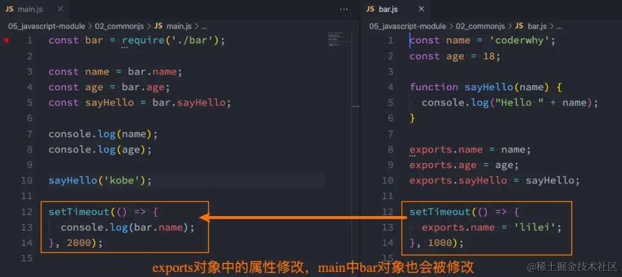Click 'setTimeout' on main.js line 12
The height and width of the screenshot is (277, 622).
(x=79, y=212)
